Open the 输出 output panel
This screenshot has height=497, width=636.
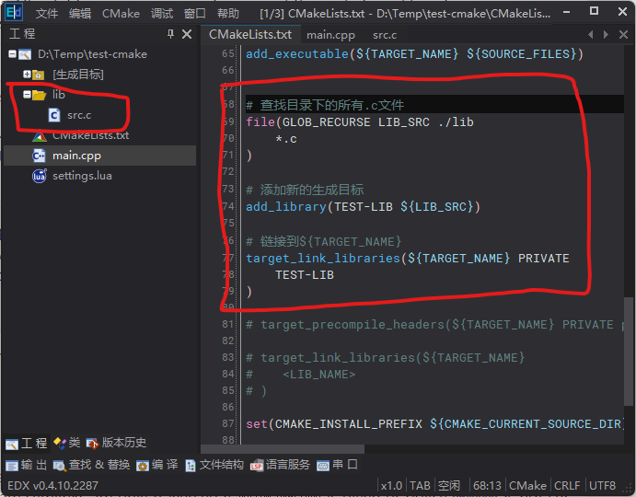click(27, 465)
